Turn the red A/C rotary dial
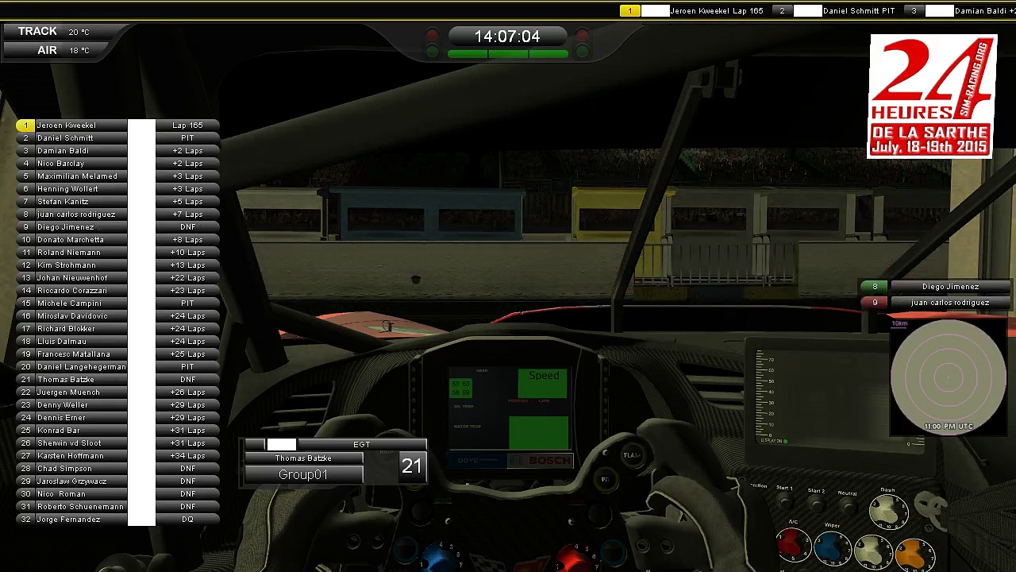Image resolution: width=1016 pixels, height=572 pixels. coord(791,545)
